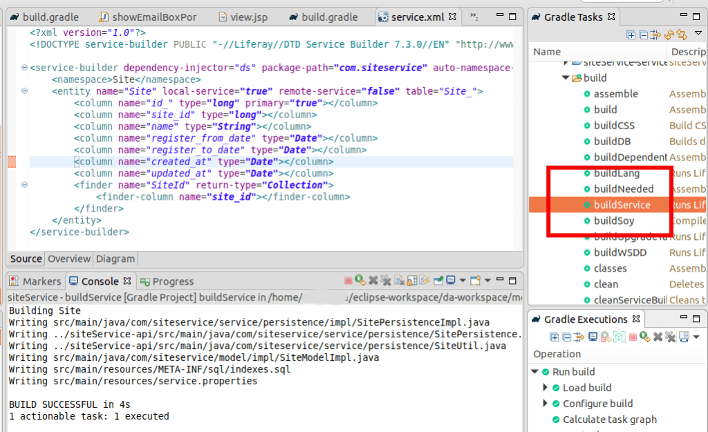The width and height of the screenshot is (708, 432).
Task: Open the Overview tab of service.xml editor
Action: pyautogui.click(x=68, y=259)
